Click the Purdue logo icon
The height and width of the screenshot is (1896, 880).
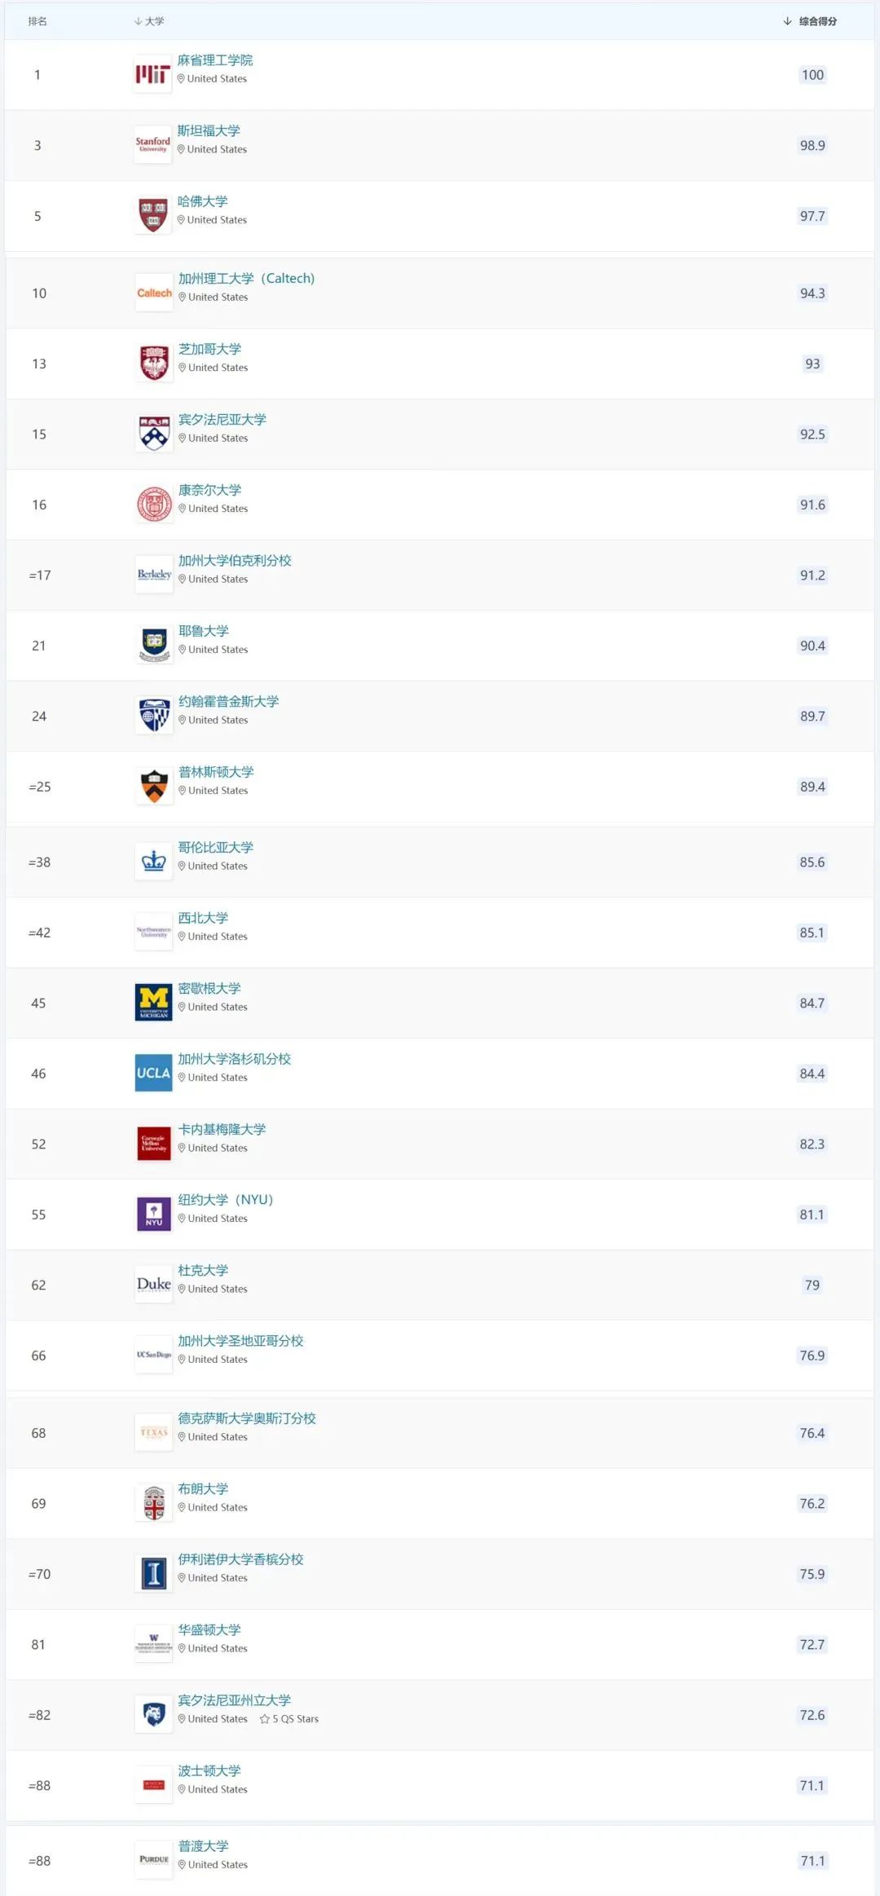pyautogui.click(x=154, y=1861)
